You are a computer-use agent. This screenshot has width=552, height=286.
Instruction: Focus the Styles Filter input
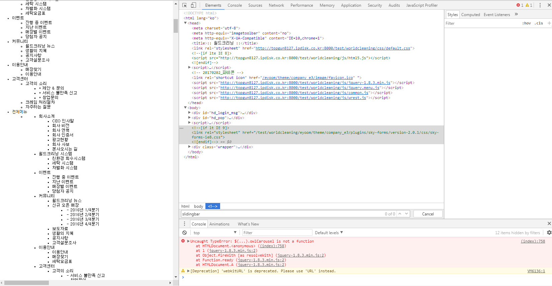(482, 23)
